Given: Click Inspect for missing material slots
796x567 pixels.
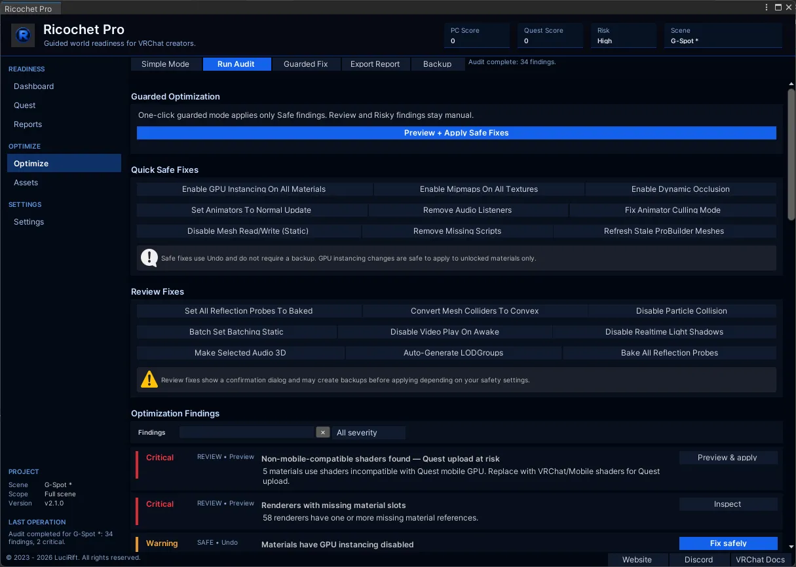Looking at the screenshot, I should click(729, 504).
